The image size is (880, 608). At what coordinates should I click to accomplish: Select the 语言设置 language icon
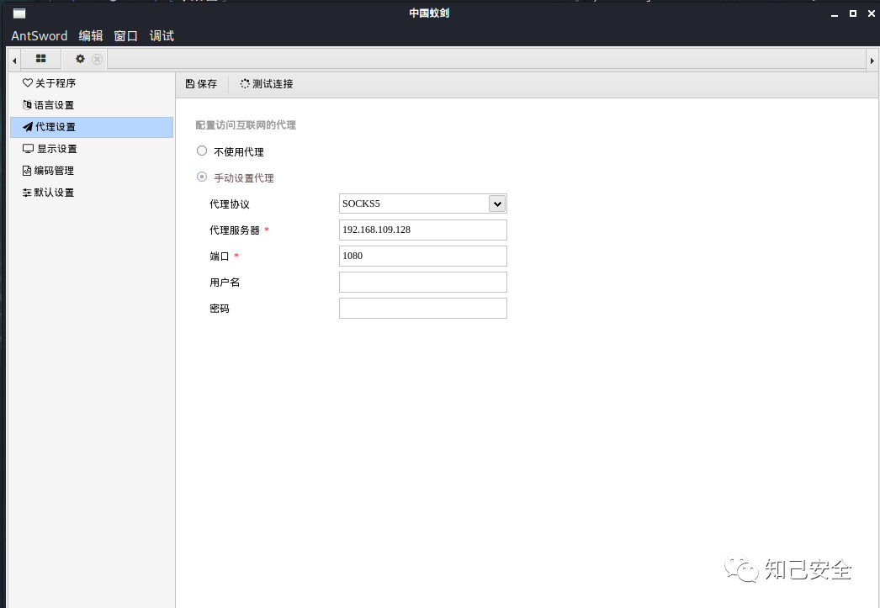coord(29,105)
